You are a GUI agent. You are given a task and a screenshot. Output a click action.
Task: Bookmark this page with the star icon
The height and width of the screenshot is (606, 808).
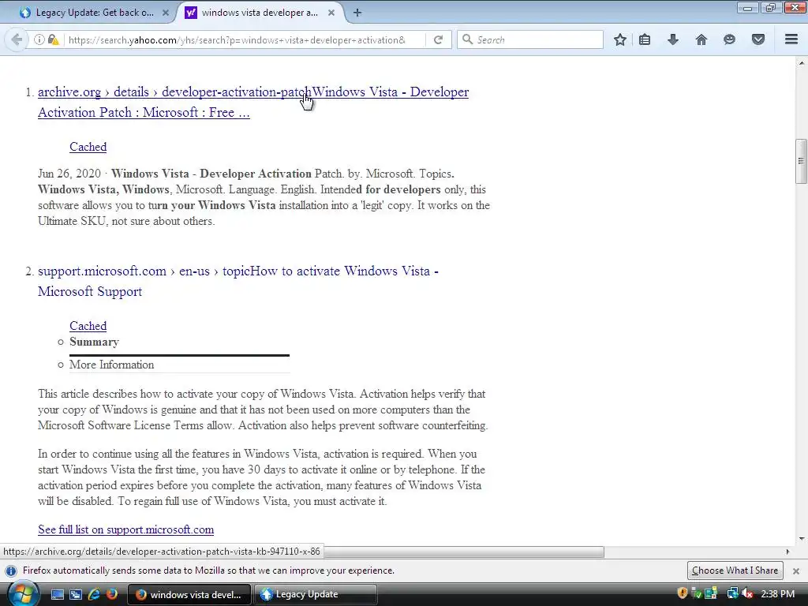pos(620,39)
